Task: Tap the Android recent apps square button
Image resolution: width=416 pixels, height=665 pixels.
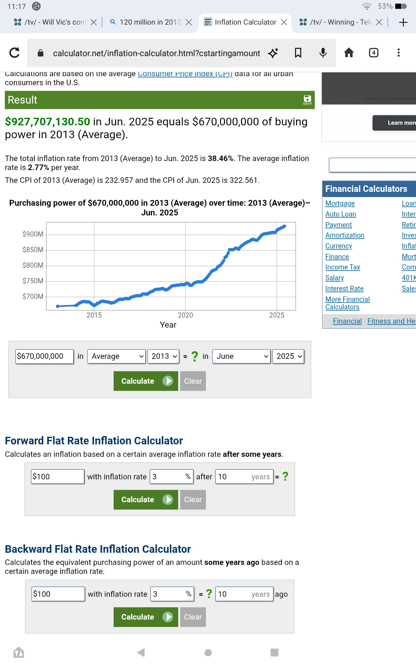Action: point(275,653)
